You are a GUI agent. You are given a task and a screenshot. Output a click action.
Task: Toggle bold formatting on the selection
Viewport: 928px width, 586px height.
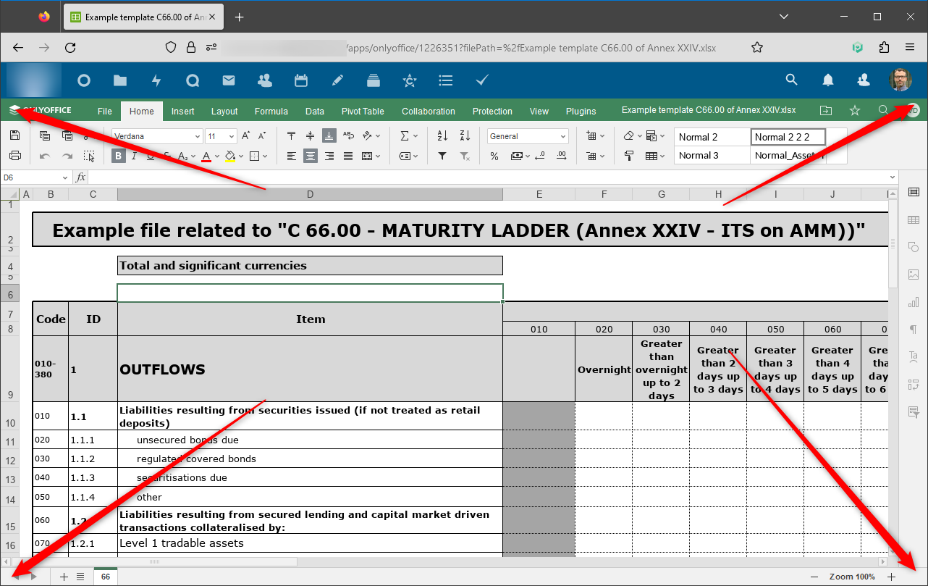(x=117, y=155)
